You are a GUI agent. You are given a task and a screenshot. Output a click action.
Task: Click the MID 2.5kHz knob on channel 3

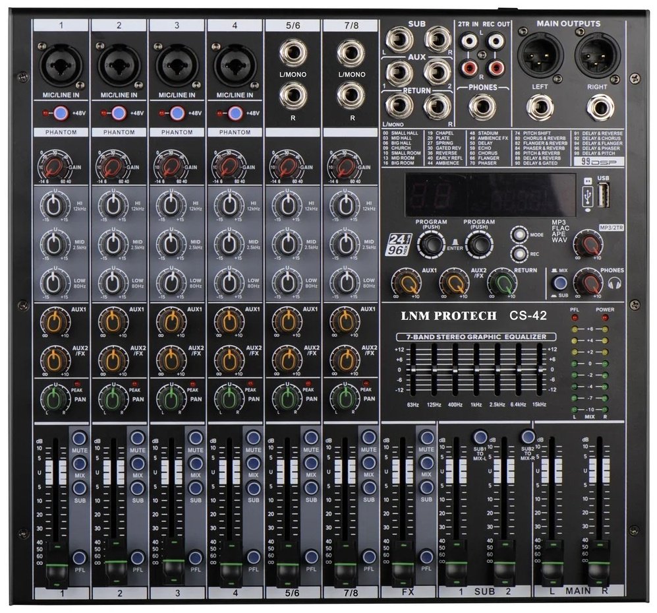coord(171,244)
